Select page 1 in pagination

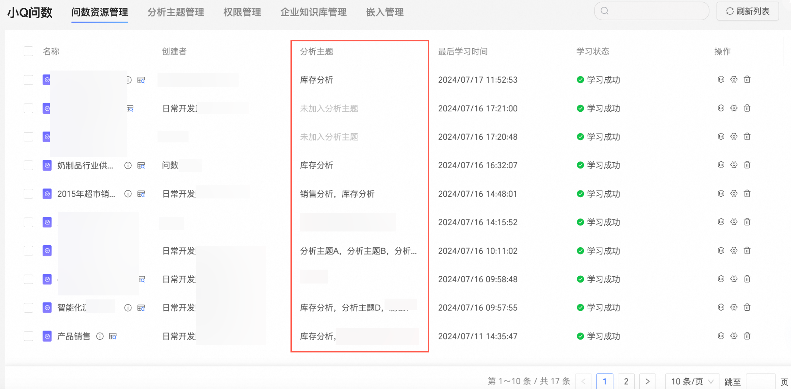coord(605,381)
